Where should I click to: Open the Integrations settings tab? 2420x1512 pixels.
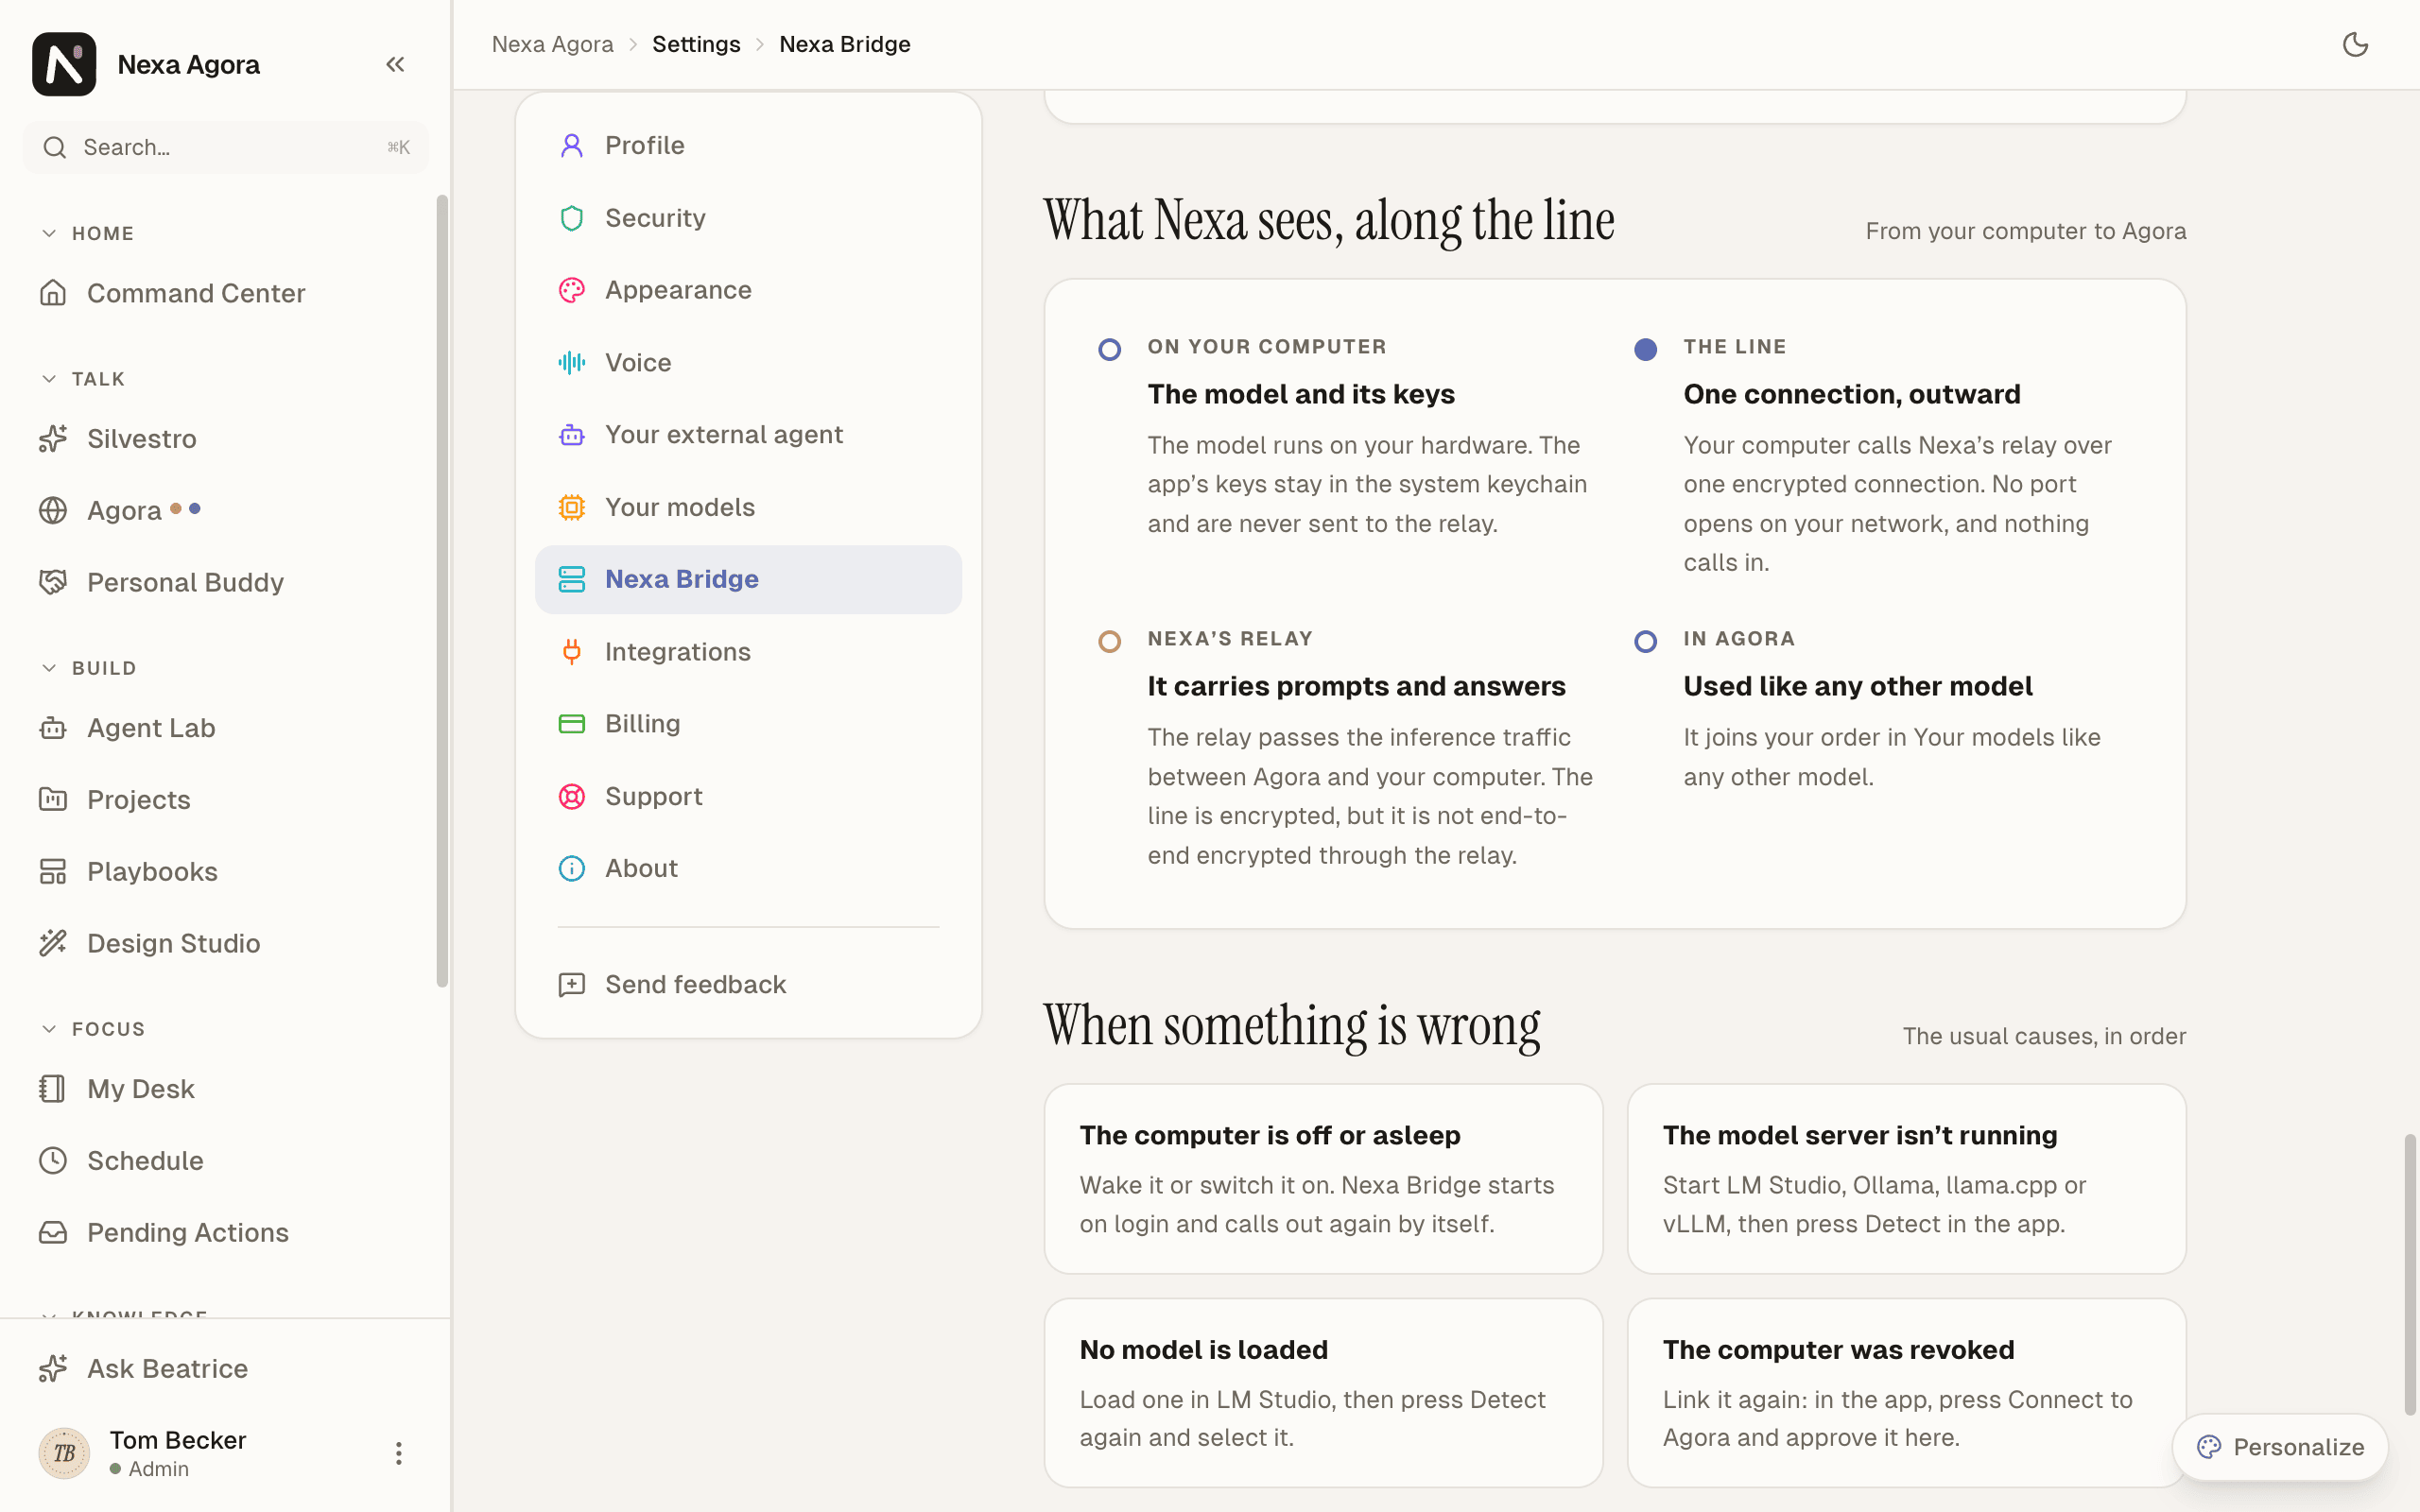click(748, 652)
